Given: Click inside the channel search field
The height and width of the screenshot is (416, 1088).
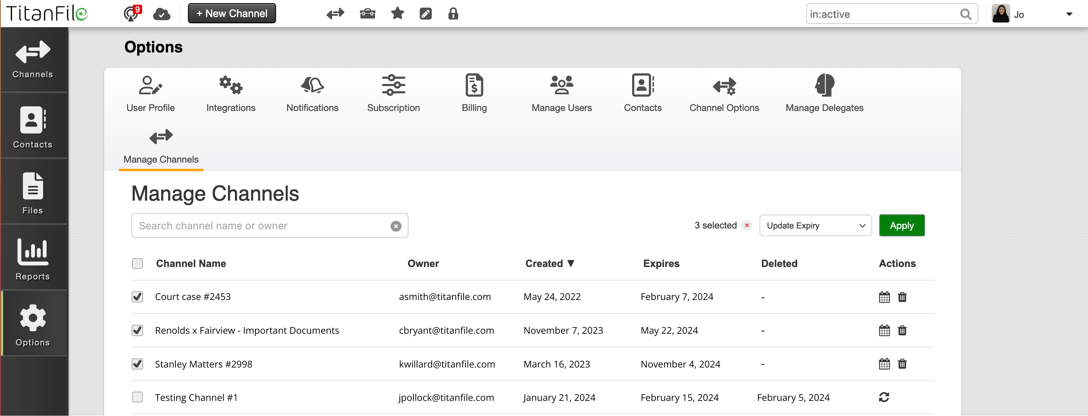Looking at the screenshot, I should (x=262, y=225).
